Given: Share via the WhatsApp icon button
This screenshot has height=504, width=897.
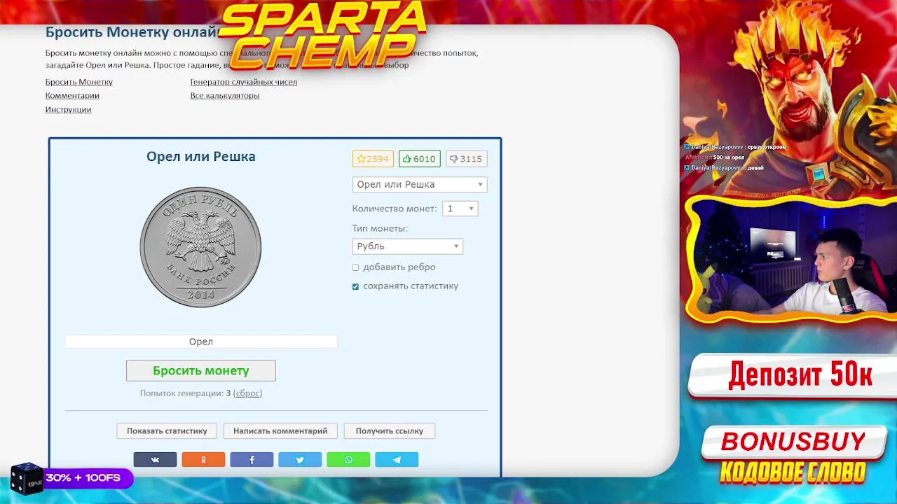Looking at the screenshot, I should tap(348, 460).
